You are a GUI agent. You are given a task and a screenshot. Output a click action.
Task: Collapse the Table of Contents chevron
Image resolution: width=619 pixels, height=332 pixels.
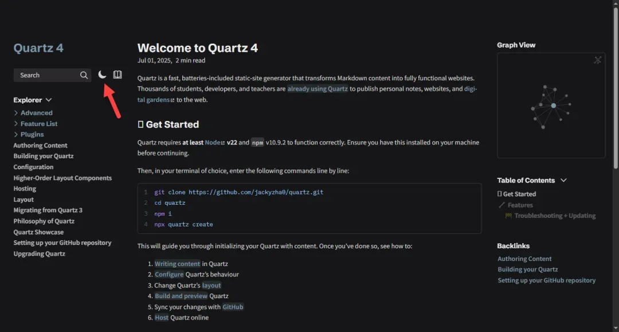563,180
